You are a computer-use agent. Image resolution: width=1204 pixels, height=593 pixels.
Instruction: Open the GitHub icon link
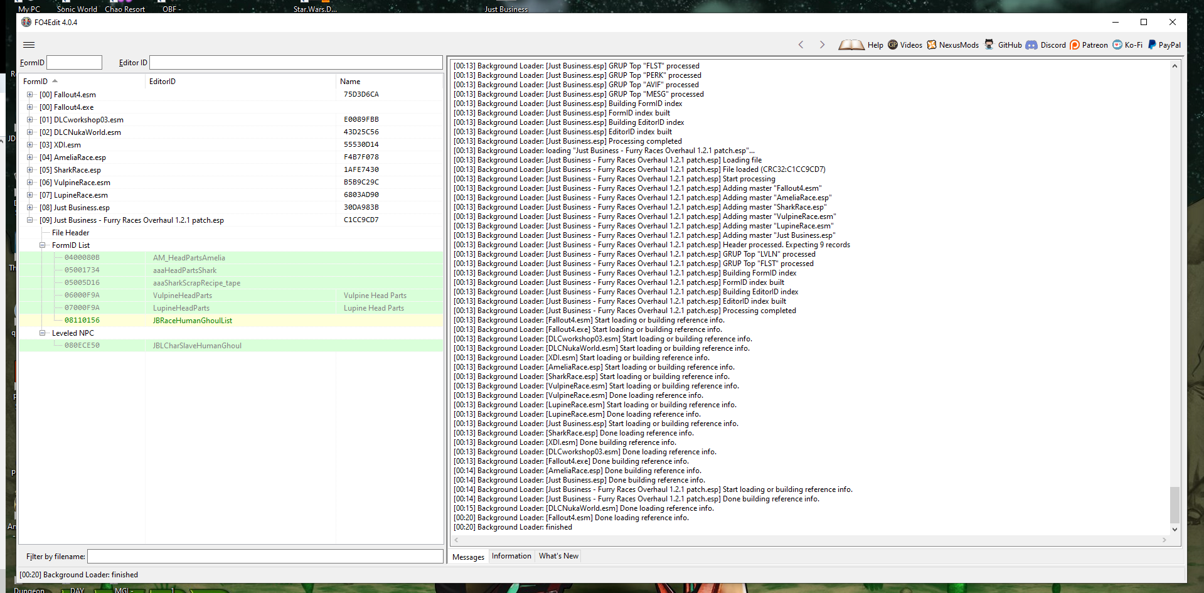989,45
